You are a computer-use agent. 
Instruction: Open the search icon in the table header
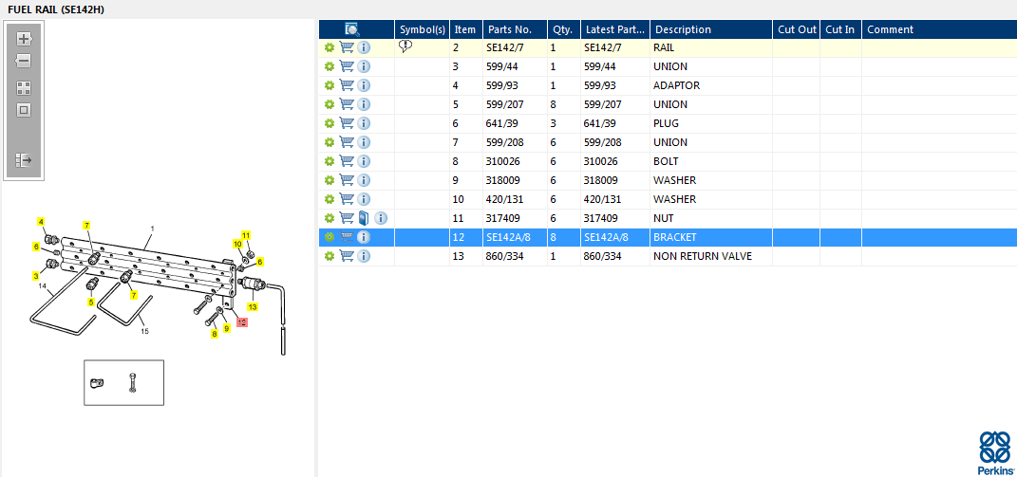[x=352, y=29]
